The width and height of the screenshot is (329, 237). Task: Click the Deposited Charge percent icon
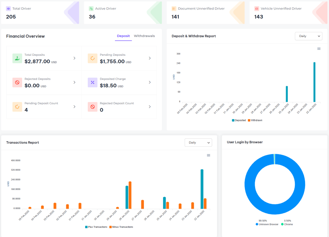92,83
